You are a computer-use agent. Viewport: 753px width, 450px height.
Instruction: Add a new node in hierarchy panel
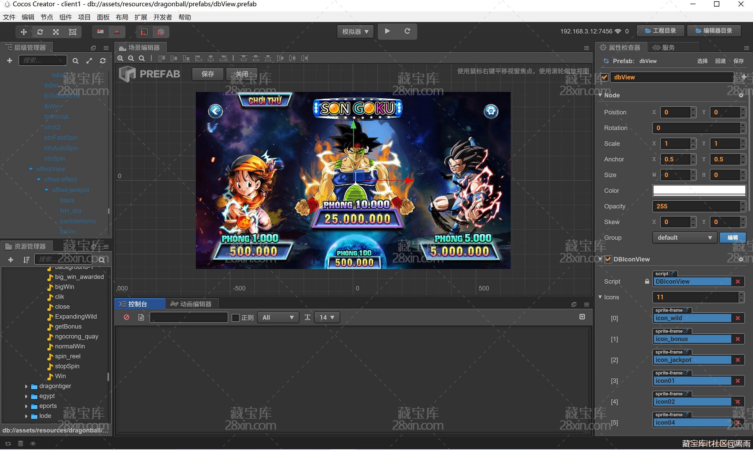click(x=10, y=61)
